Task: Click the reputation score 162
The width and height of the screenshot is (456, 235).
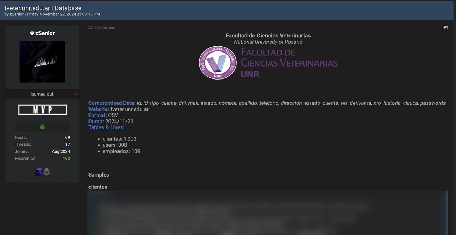Action: tap(66, 158)
